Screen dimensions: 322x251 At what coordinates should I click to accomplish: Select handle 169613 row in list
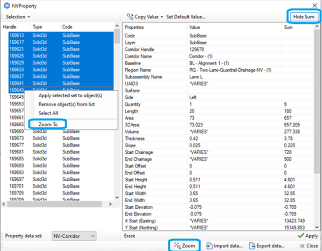tap(61, 35)
